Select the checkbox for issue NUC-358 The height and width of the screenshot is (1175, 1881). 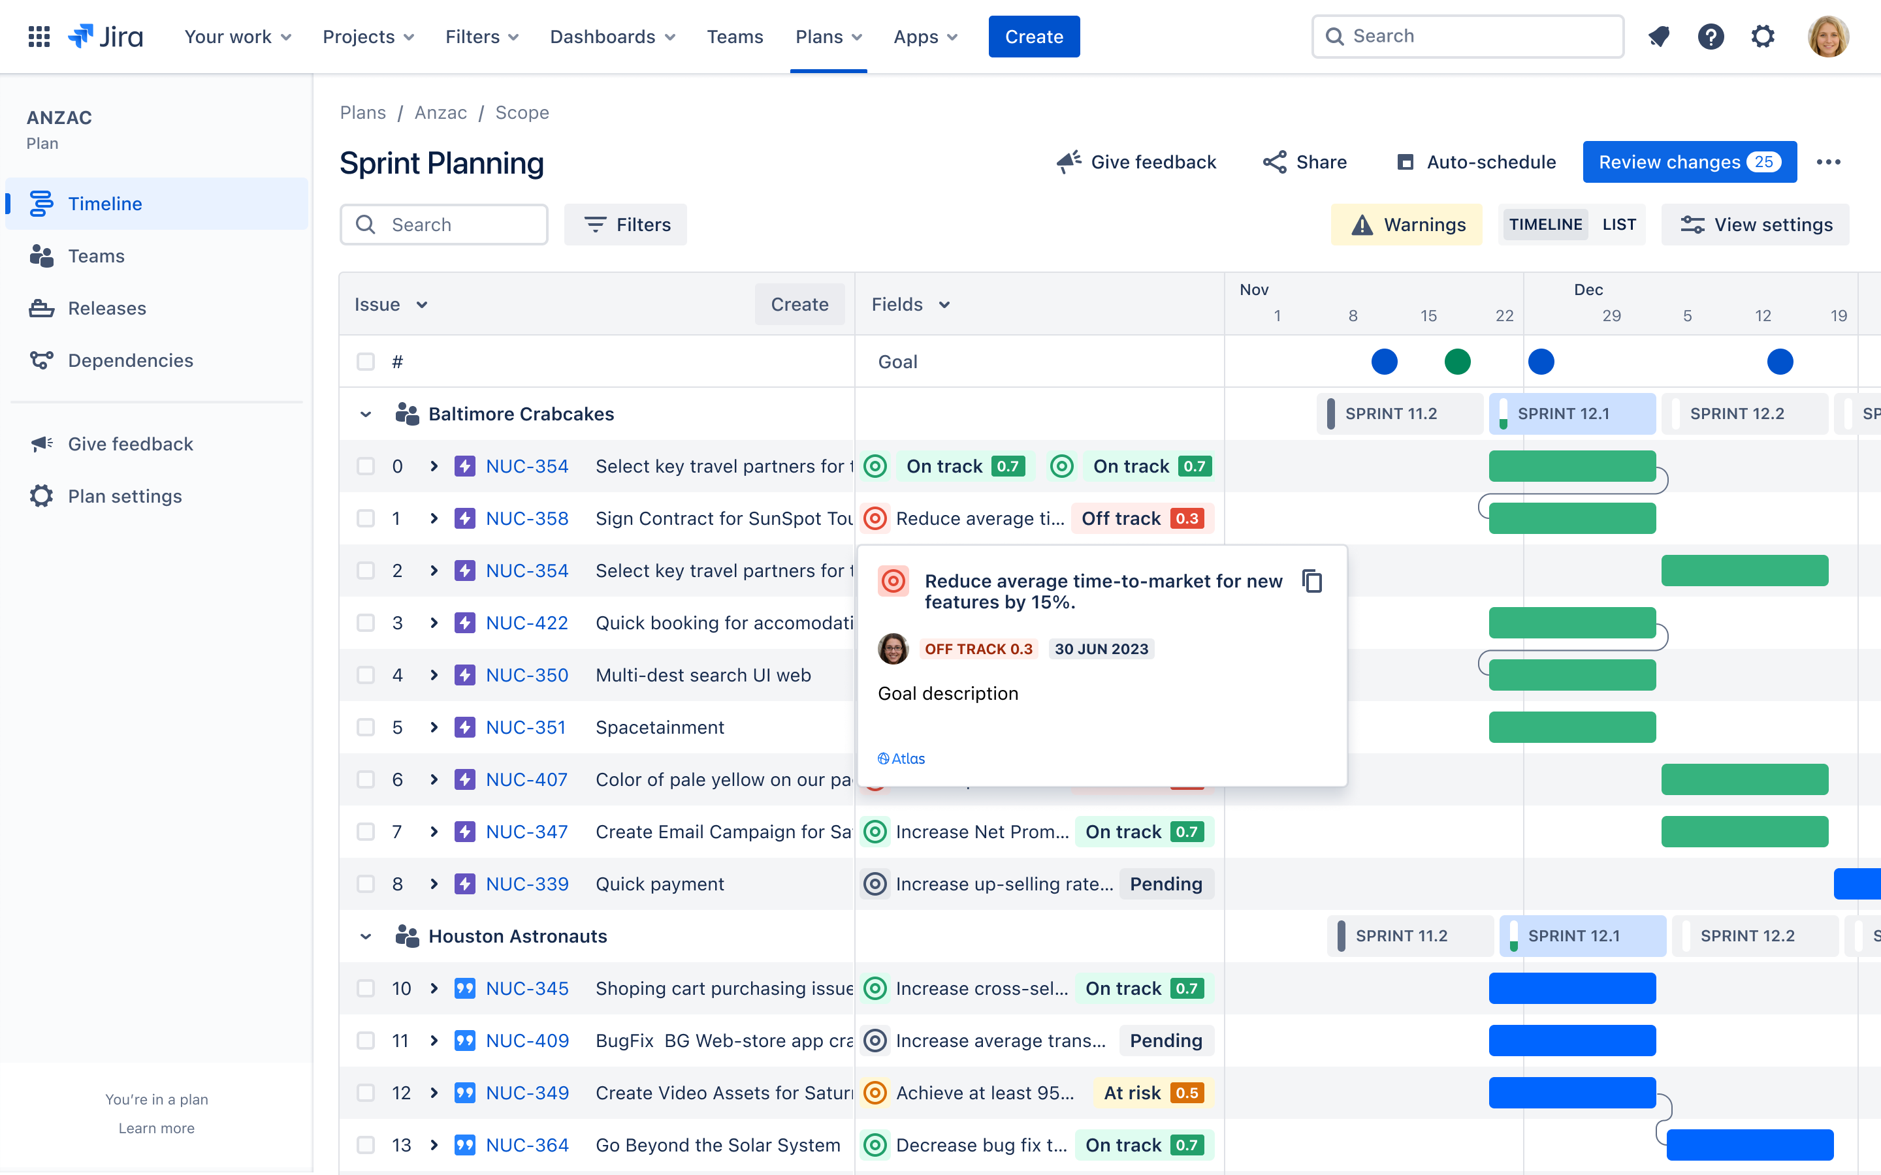tap(366, 518)
